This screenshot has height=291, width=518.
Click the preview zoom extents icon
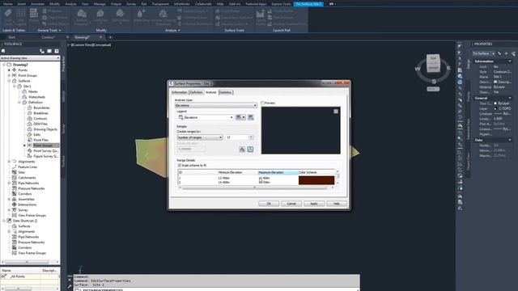pos(336,112)
